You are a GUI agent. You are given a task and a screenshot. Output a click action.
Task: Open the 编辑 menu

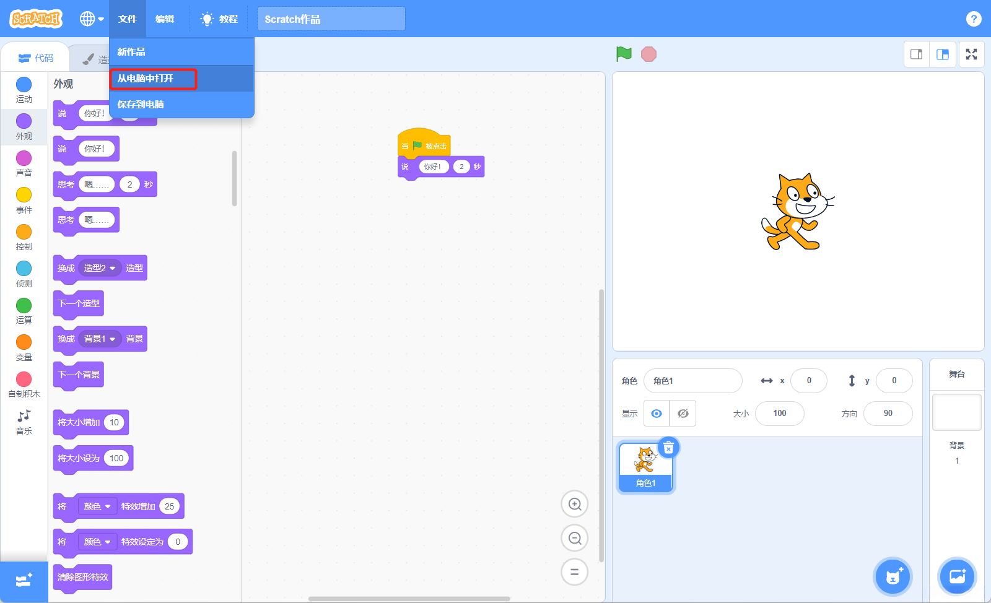pyautogui.click(x=165, y=19)
